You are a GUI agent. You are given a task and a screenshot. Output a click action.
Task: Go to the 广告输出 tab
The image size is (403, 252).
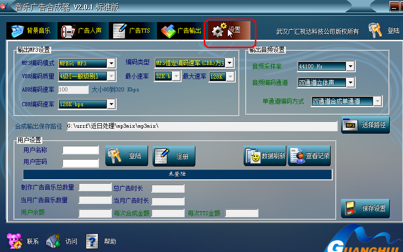click(181, 31)
